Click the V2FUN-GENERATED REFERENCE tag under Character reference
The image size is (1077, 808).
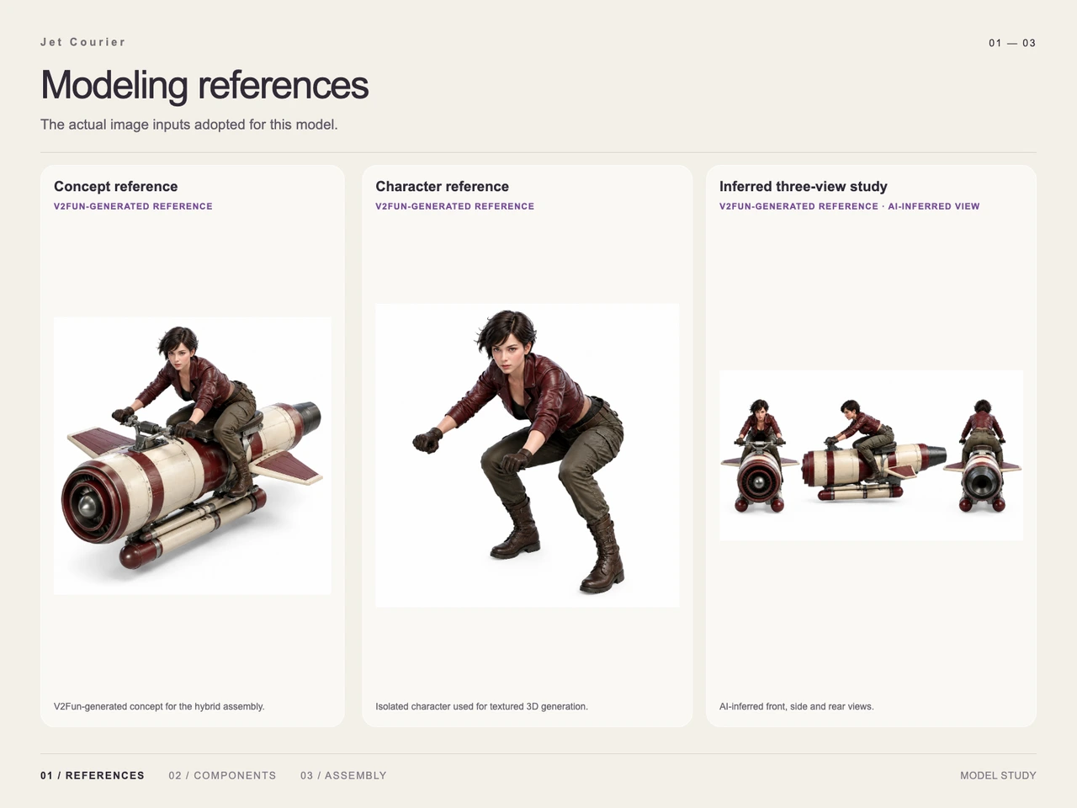455,206
